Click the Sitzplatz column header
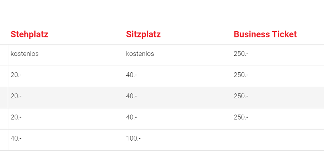 click(x=143, y=34)
